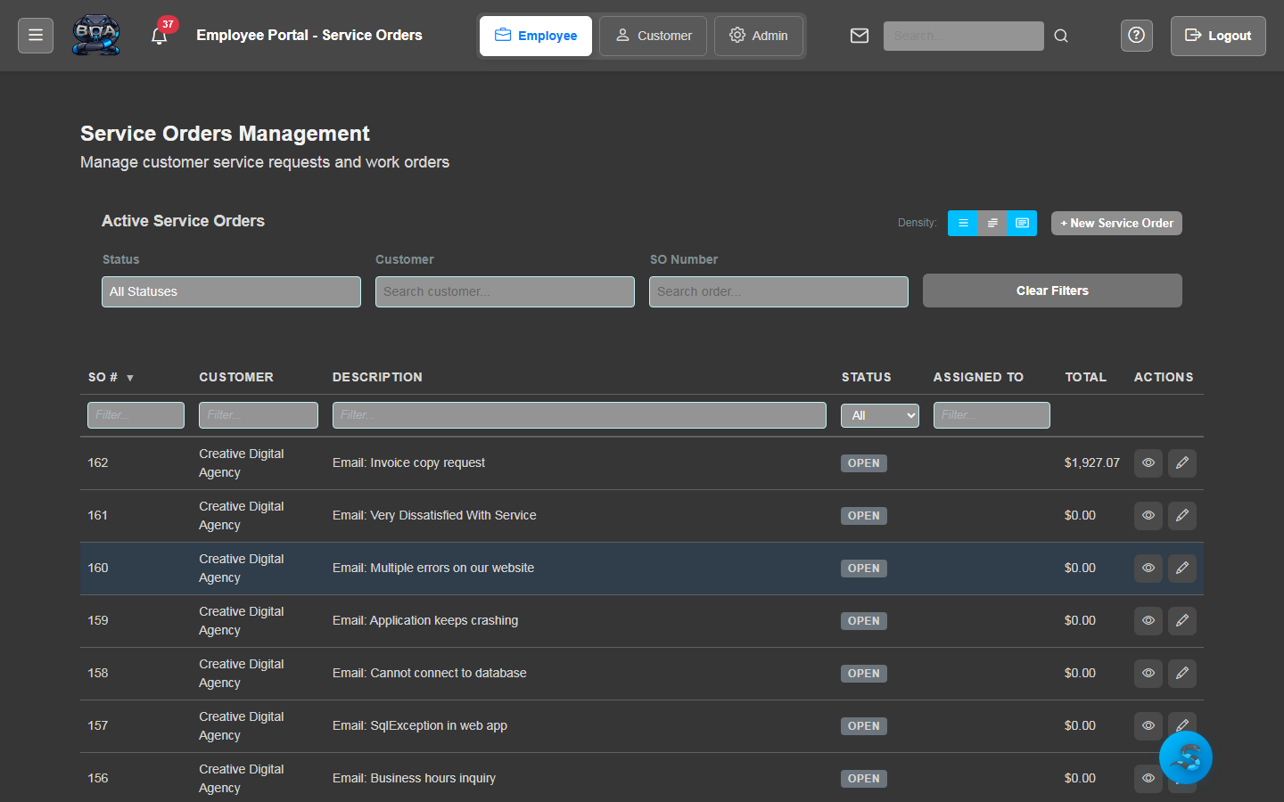
Task: Click the search magnifier icon
Action: pyautogui.click(x=1060, y=36)
